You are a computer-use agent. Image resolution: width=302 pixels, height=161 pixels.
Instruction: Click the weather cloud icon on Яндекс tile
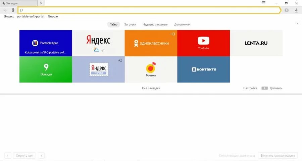coord(96,50)
